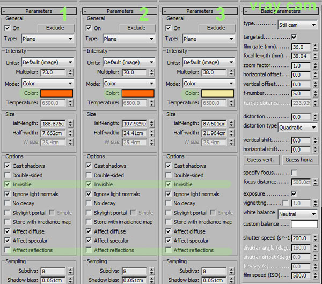Click the spinner beside film speed ISO
Screen dimensions: 322x284
[x=316, y=275]
